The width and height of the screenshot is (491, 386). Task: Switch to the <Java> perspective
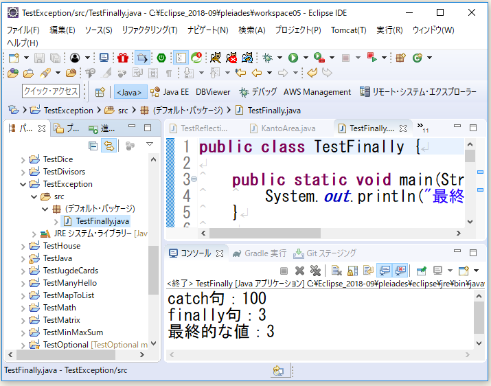coord(130,92)
